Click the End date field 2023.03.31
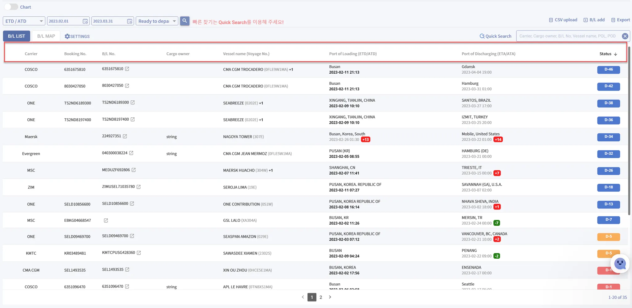This screenshot has height=308, width=632. (113, 21)
